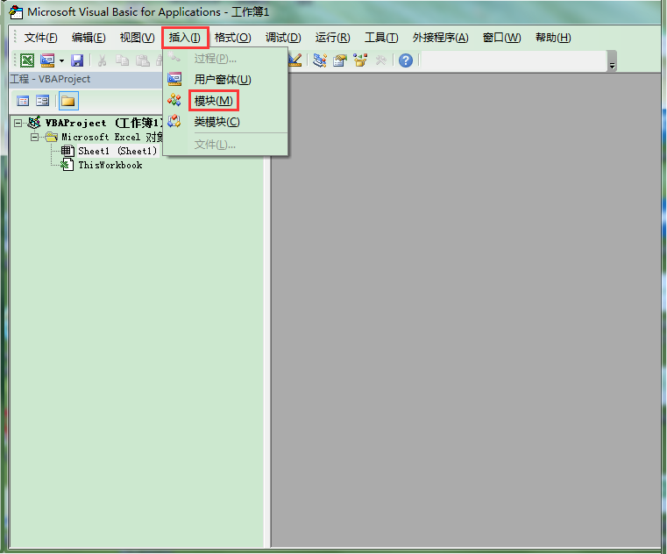Open dropdown arrow next to Insert UserForm
The height and width of the screenshot is (554, 667).
61,60
